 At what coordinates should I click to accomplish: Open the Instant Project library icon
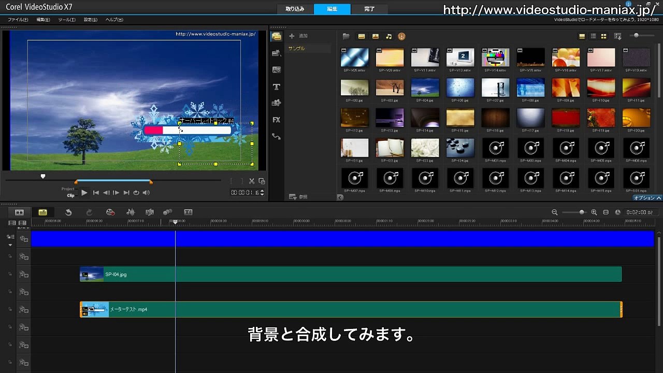(276, 53)
